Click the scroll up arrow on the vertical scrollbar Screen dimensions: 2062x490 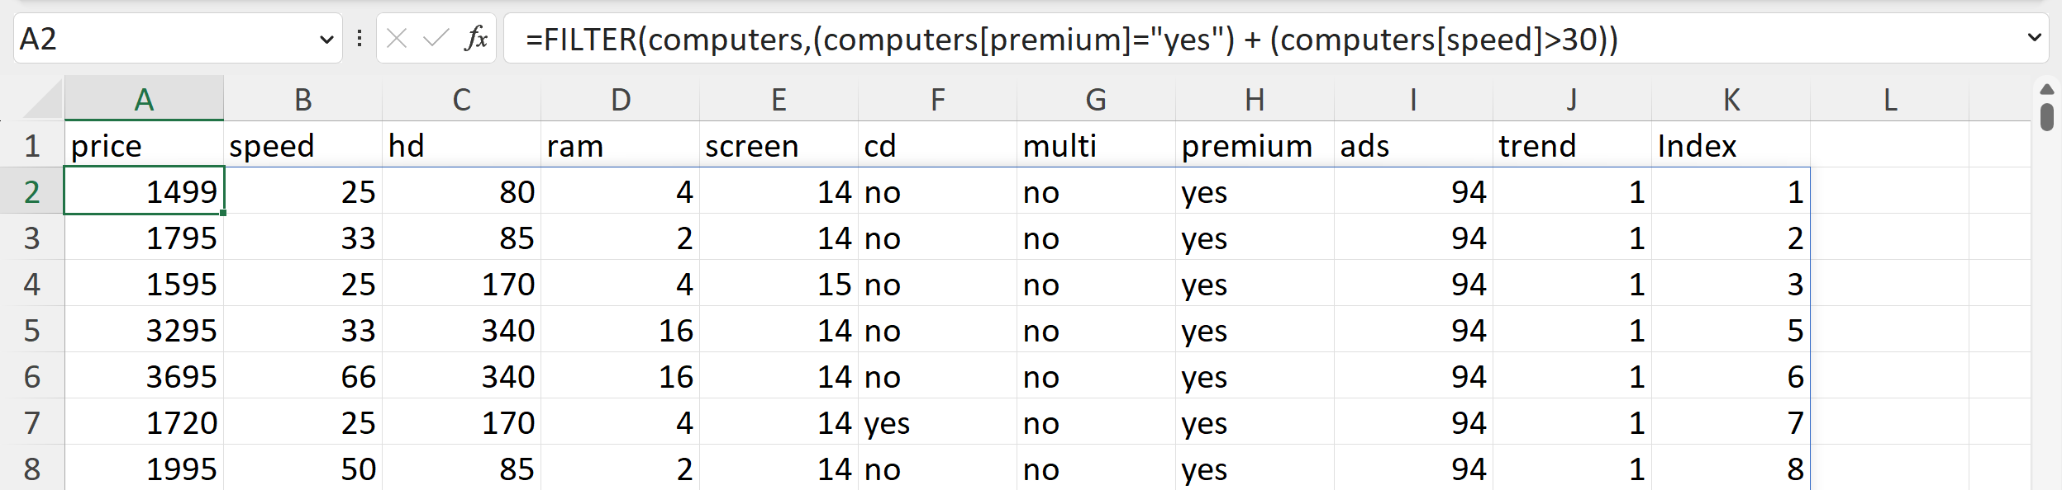point(2046,89)
